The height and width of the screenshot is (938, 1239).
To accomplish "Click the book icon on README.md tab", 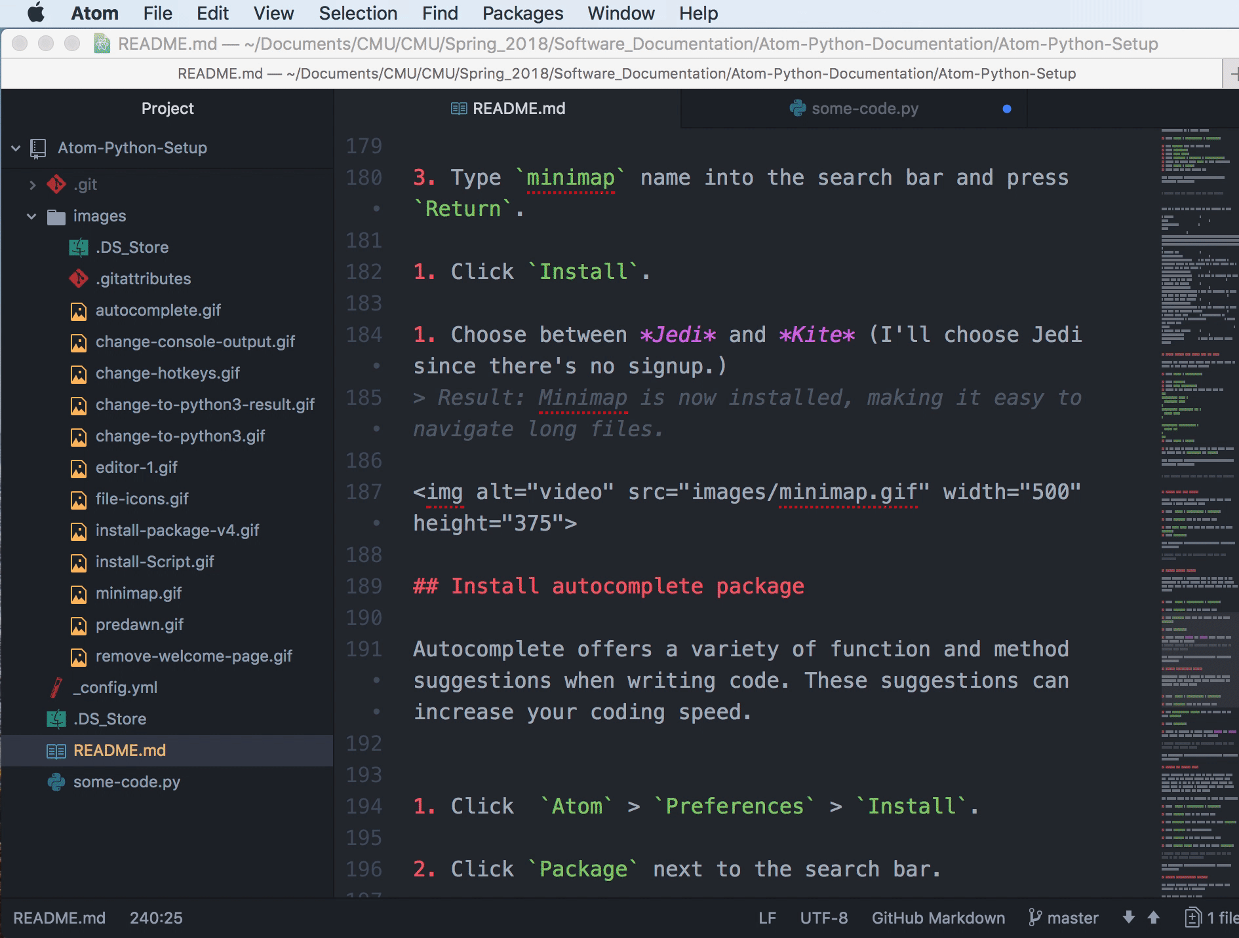I will [x=459, y=109].
